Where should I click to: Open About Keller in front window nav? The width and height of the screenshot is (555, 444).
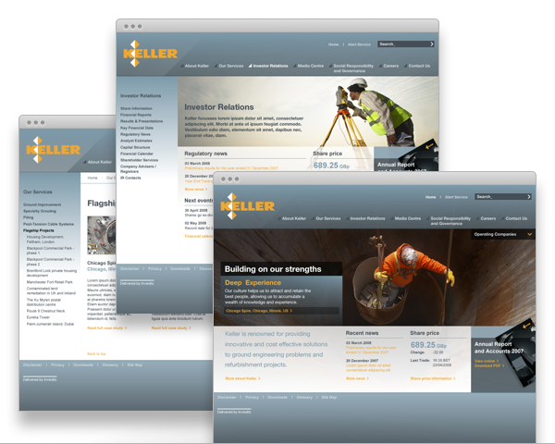[x=294, y=218]
